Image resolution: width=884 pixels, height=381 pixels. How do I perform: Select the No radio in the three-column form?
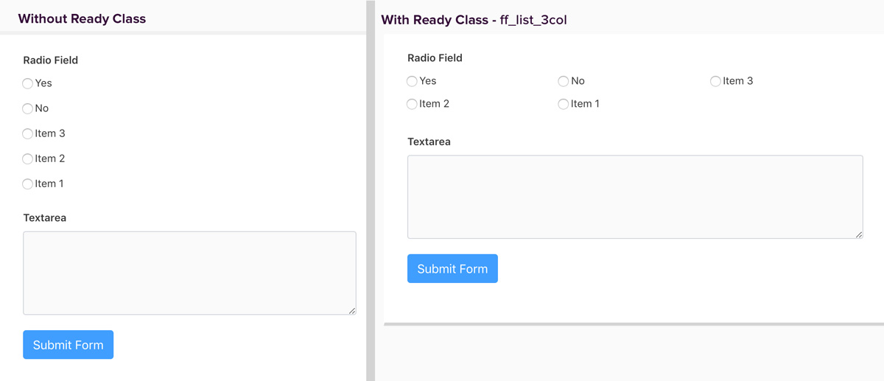point(564,81)
